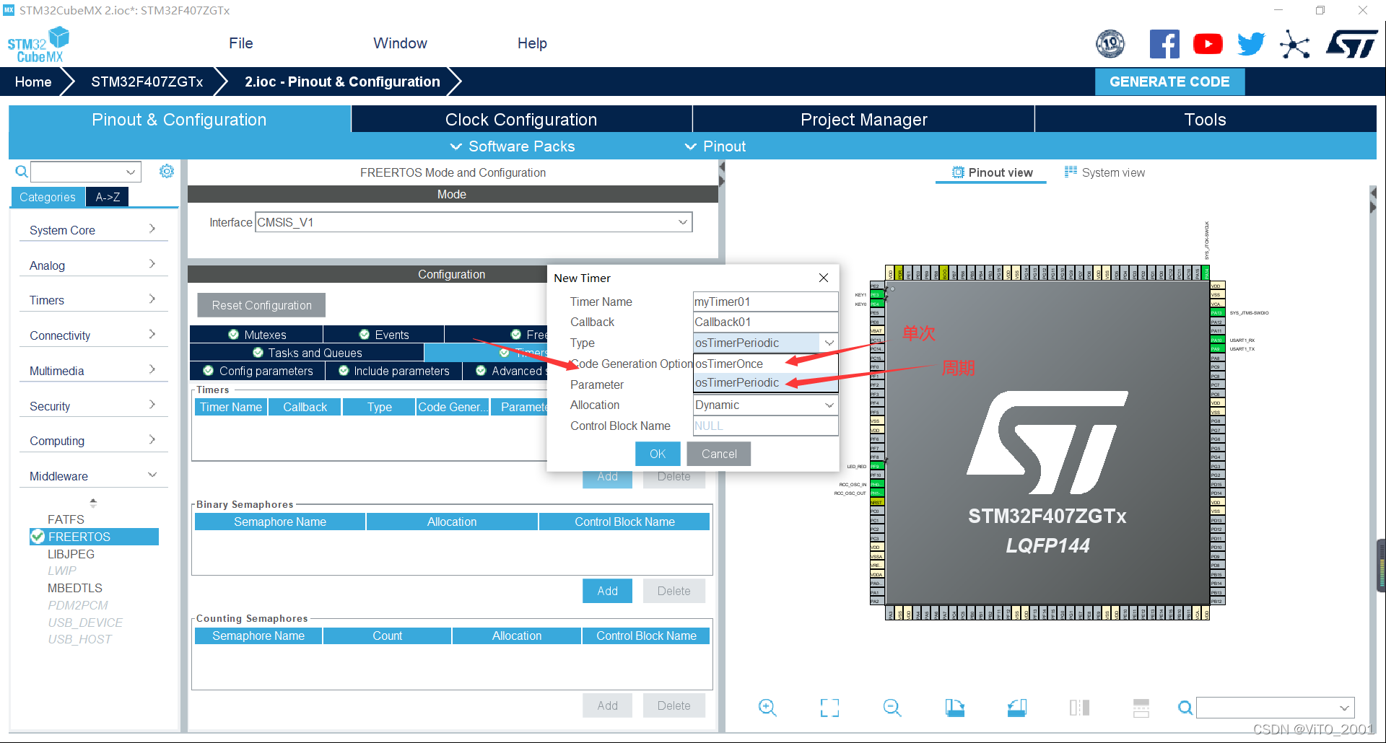Open the YouTube icon link
The height and width of the screenshot is (743, 1386).
(x=1208, y=44)
